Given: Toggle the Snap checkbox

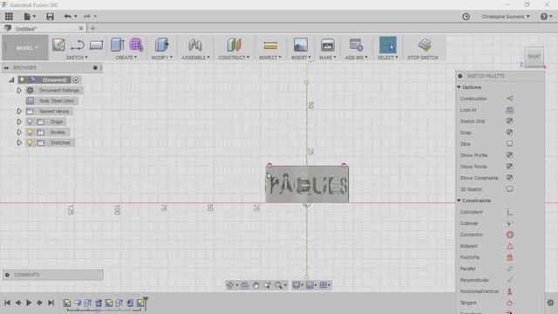Looking at the screenshot, I should (x=509, y=133).
